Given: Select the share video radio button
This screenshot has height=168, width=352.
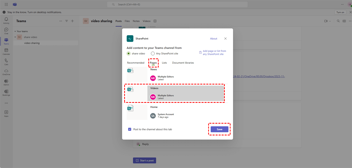Looking at the screenshot, I should pos(128,53).
